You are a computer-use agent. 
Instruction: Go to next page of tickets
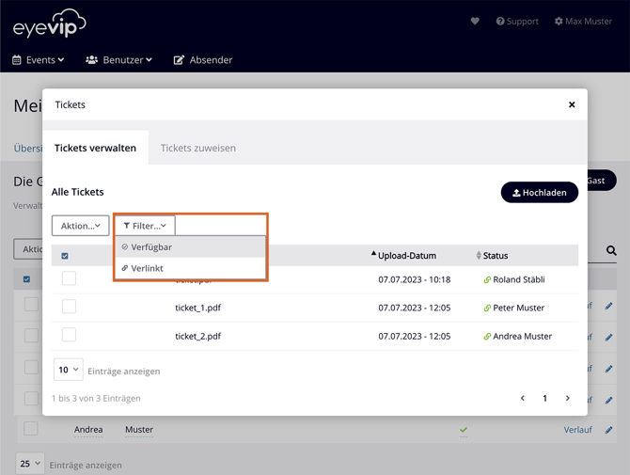[x=567, y=398]
